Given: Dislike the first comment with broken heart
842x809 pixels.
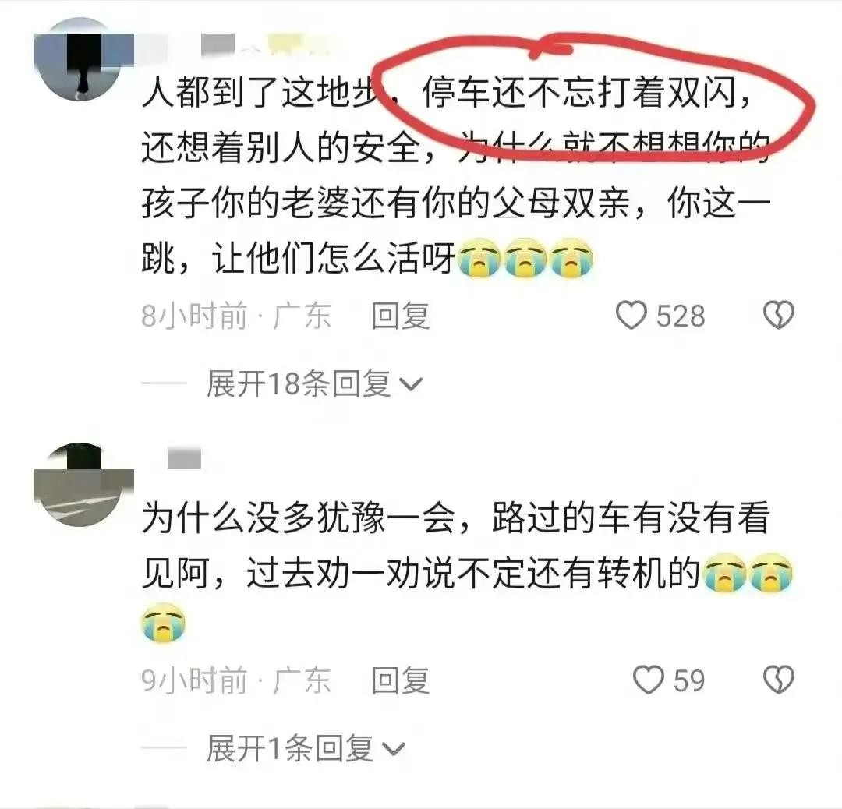Looking at the screenshot, I should 779,315.
